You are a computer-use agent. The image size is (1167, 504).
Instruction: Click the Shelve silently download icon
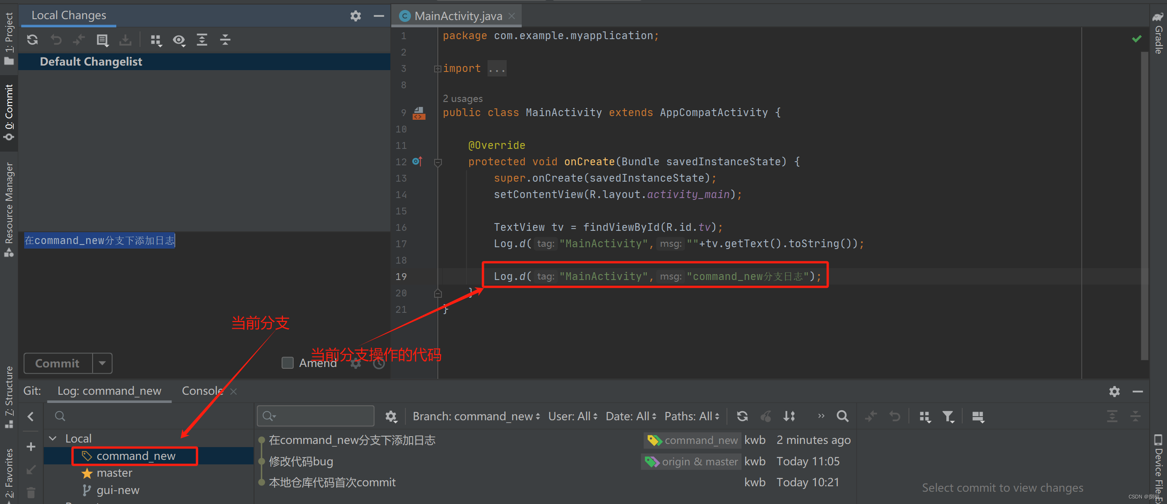click(x=125, y=40)
